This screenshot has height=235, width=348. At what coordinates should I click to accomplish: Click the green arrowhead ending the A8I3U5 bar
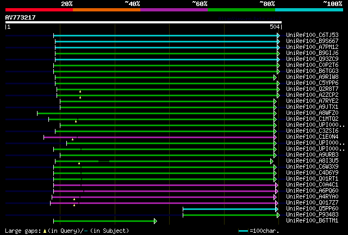(272, 161)
